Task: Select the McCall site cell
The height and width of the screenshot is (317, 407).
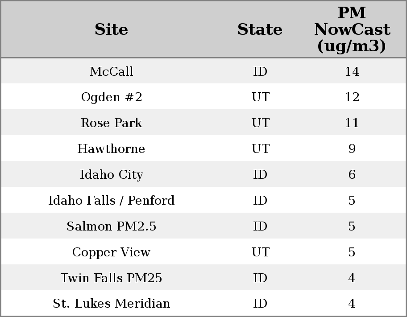Action: (x=111, y=71)
